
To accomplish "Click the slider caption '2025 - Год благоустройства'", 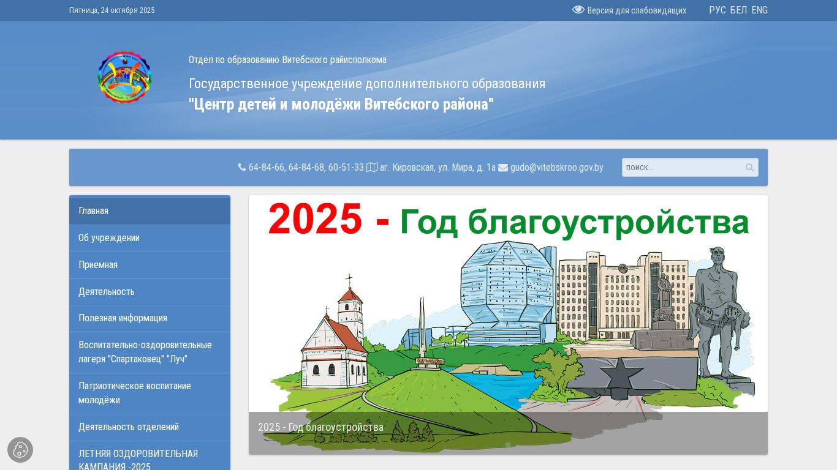I will 320,427.
